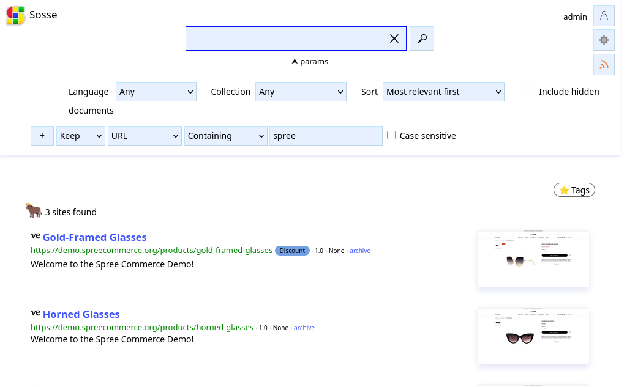
Task: Toggle Include hidden documents checkbox
Action: click(526, 92)
